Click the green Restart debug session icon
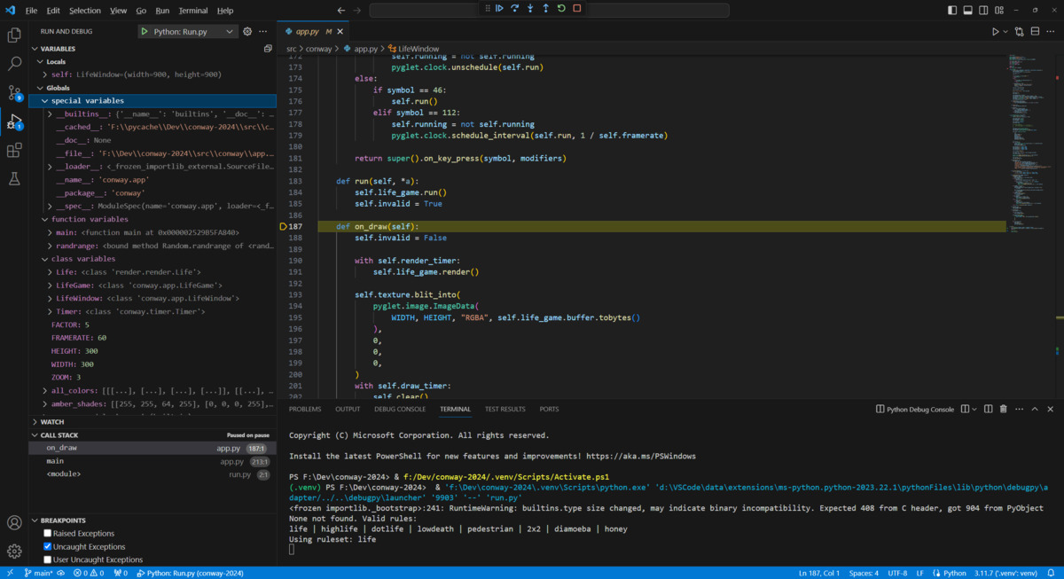 point(561,8)
